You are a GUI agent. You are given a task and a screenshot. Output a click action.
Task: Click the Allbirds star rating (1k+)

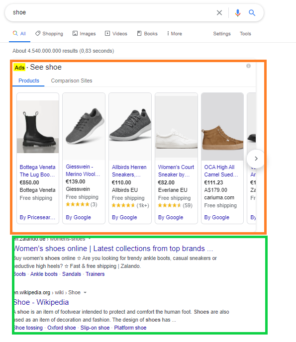(130, 205)
